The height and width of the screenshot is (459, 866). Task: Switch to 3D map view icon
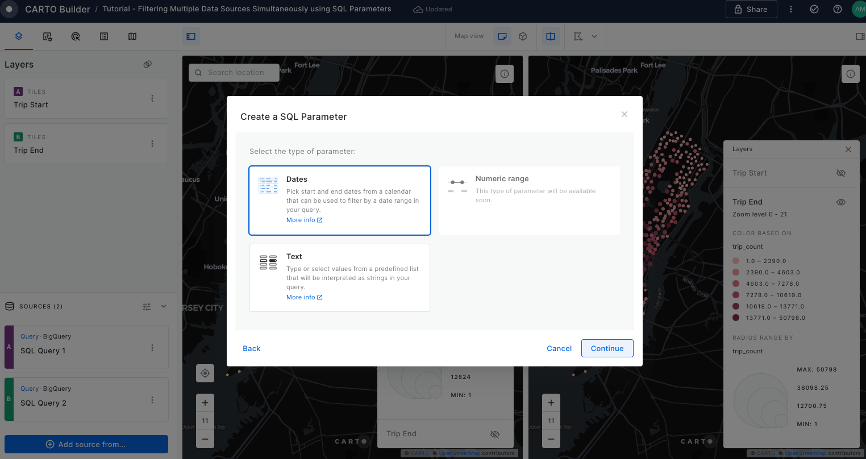(x=523, y=36)
